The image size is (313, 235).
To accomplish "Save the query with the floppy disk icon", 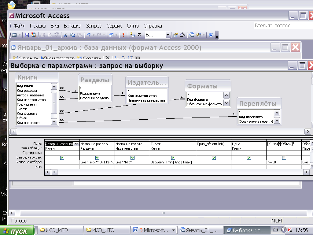I will pyautogui.click(x=27, y=35).
